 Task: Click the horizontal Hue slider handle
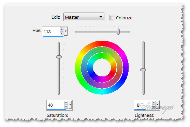pos(118,32)
